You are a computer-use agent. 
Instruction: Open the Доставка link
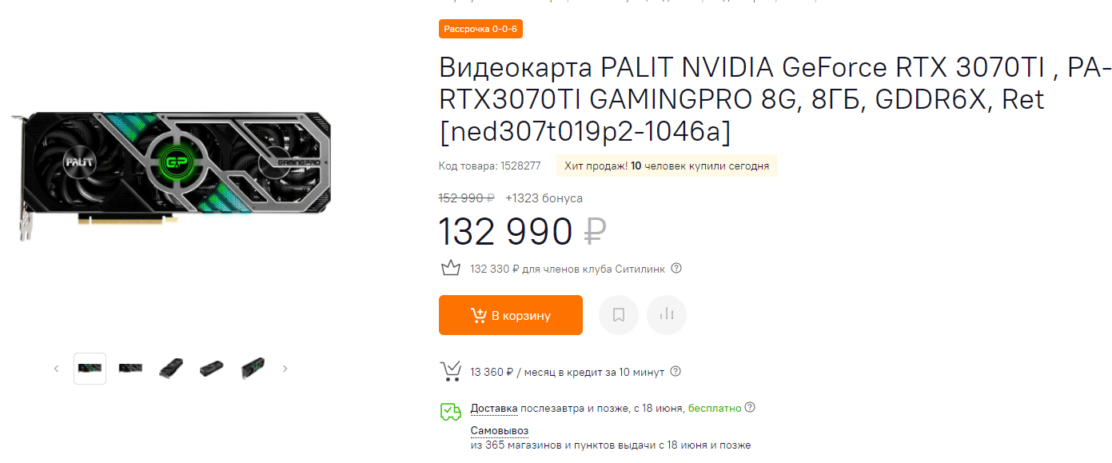click(x=494, y=408)
